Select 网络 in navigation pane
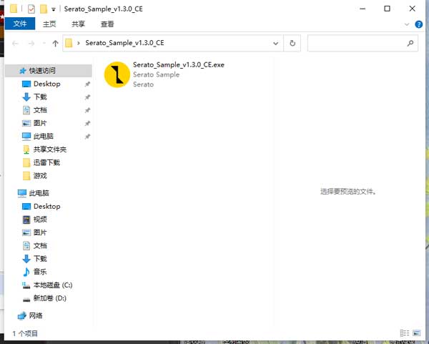 click(36, 316)
